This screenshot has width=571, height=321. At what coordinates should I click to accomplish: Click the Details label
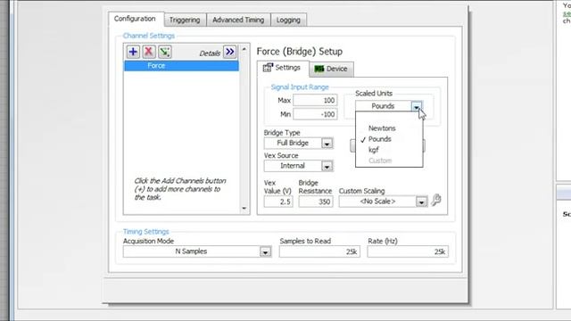tap(210, 53)
